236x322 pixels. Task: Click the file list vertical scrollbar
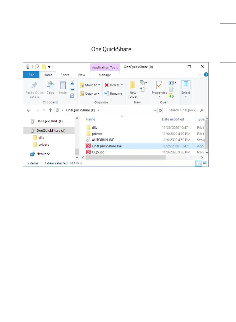coord(206,134)
